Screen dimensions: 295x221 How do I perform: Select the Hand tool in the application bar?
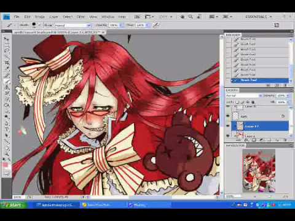(183, 17)
